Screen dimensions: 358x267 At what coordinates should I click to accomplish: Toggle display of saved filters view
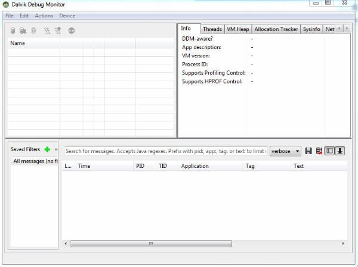coord(329,151)
